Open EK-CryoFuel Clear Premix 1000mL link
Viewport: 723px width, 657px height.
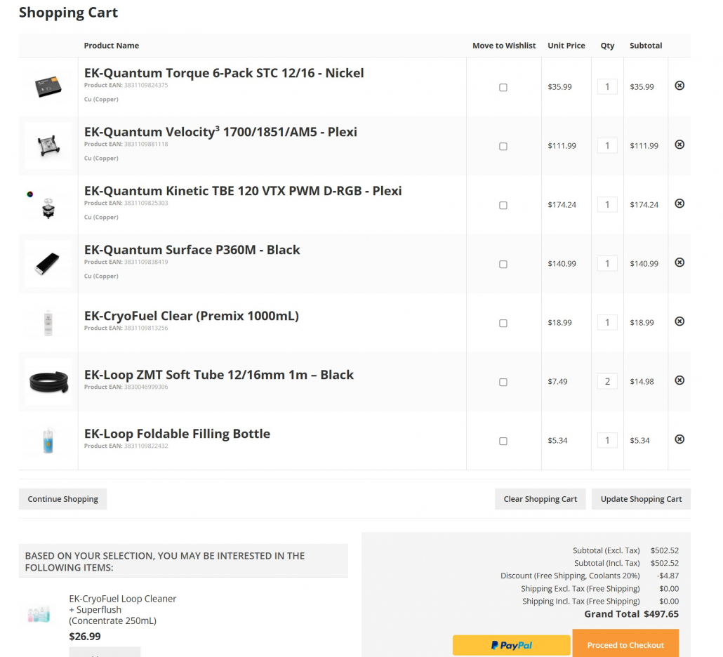[192, 316]
